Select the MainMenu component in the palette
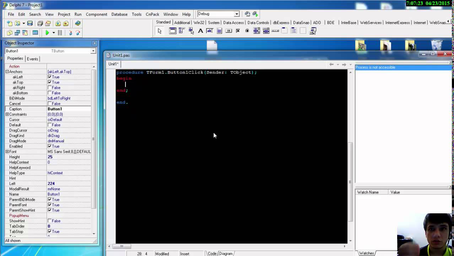 [182, 31]
